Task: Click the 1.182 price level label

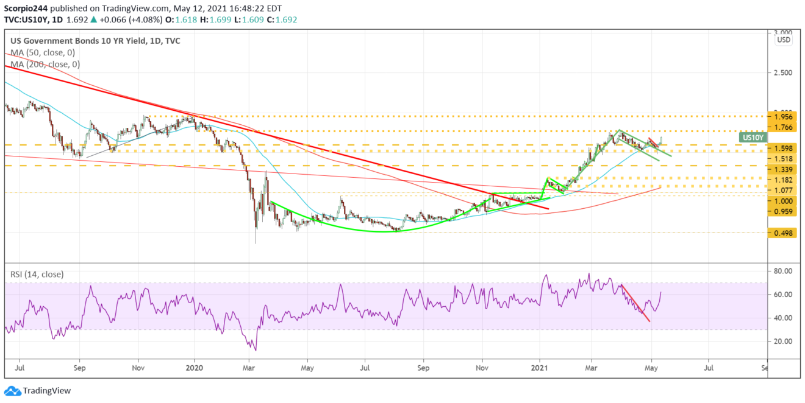Action: 781,180
